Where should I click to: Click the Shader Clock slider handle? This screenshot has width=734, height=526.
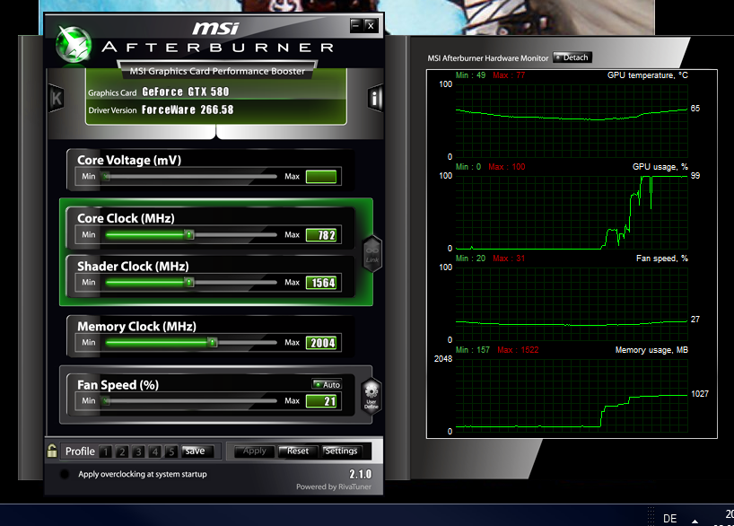click(189, 283)
